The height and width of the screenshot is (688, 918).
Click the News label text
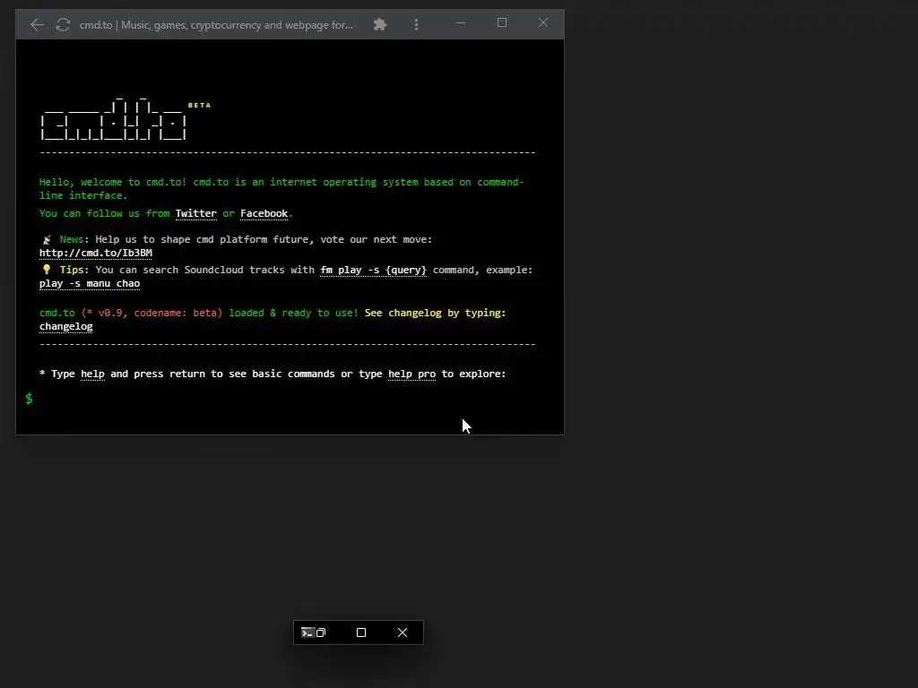72,239
